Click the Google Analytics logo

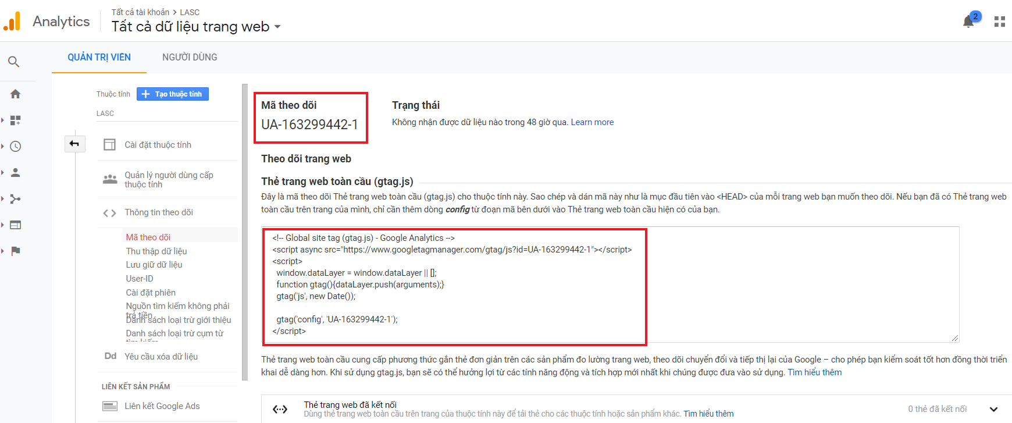(x=12, y=22)
